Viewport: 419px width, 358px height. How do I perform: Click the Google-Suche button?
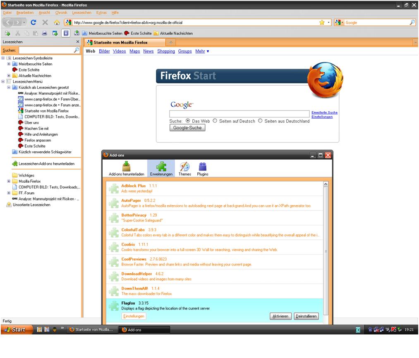pos(187,128)
